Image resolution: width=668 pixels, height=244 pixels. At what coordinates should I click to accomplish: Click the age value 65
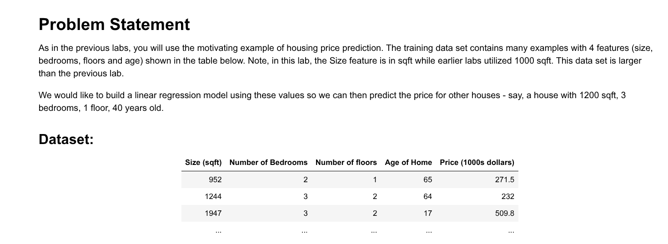427,180
